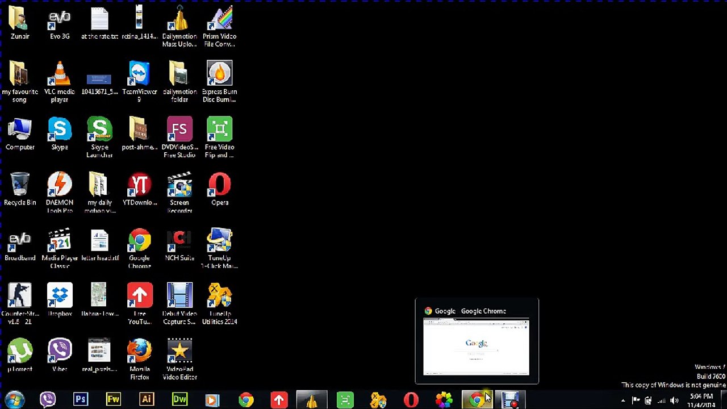This screenshot has height=409, width=727.
Task: Open Google Chrome desktop shortcut
Action: pyautogui.click(x=139, y=249)
